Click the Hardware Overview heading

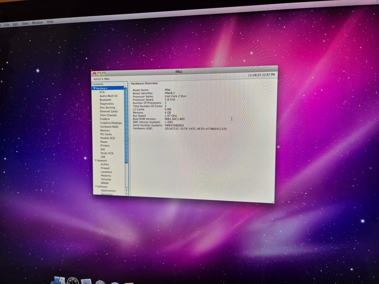[x=144, y=83]
